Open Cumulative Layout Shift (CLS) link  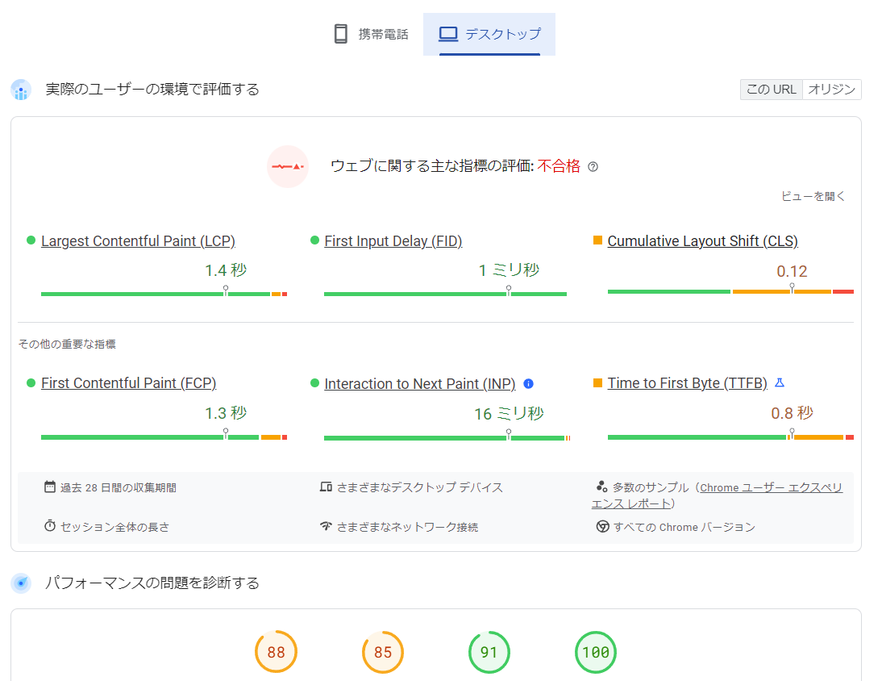click(x=702, y=241)
